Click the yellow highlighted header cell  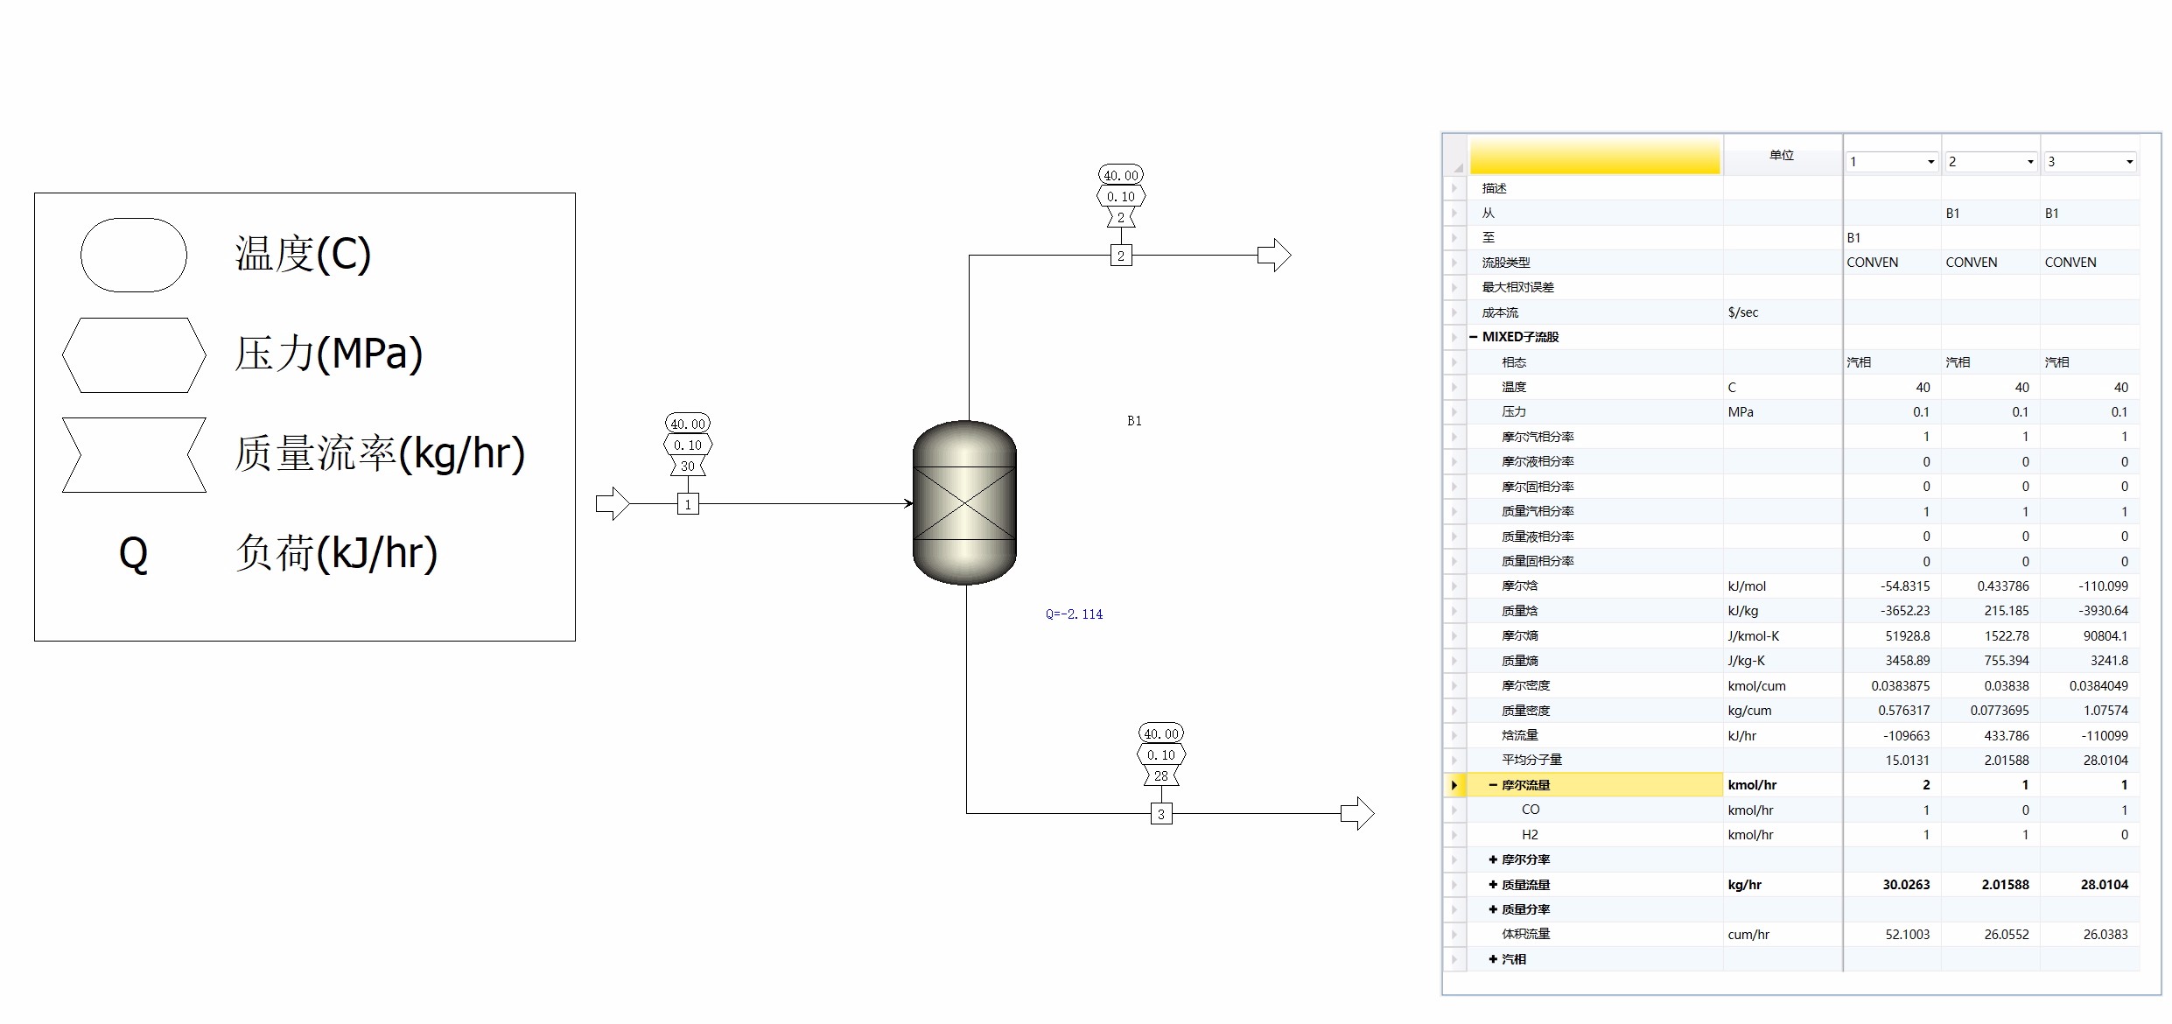[1595, 155]
